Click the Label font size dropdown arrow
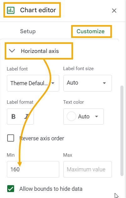126x198 pixels. [x=104, y=83]
